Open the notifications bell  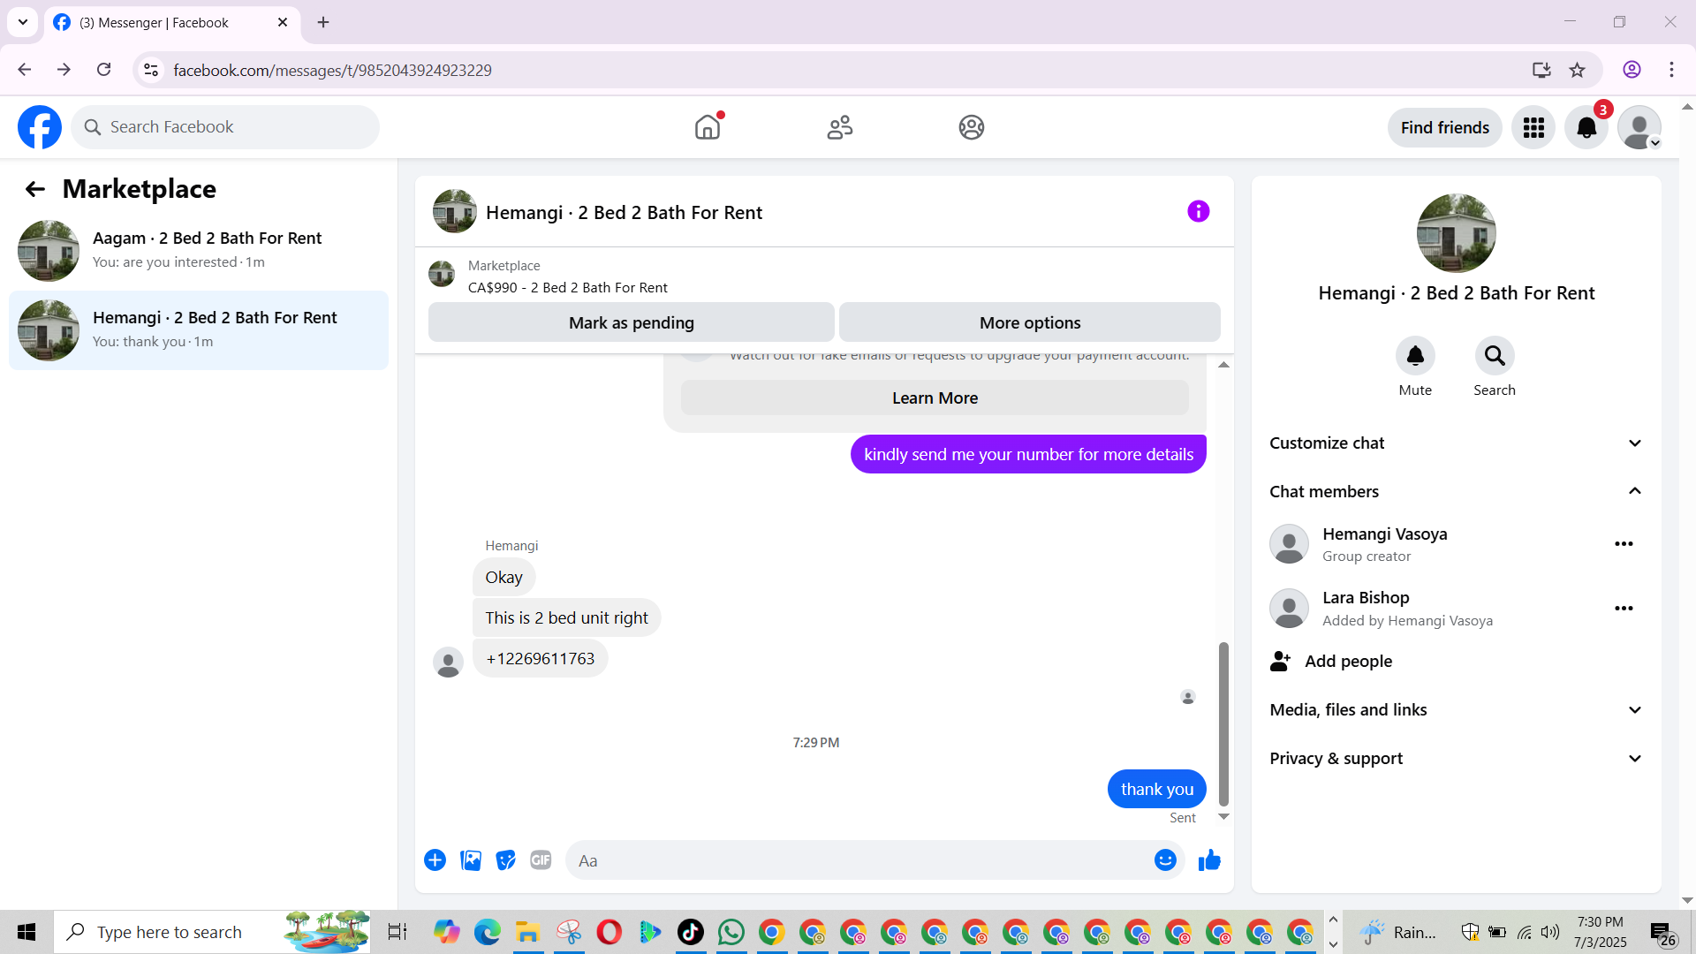coord(1586,128)
